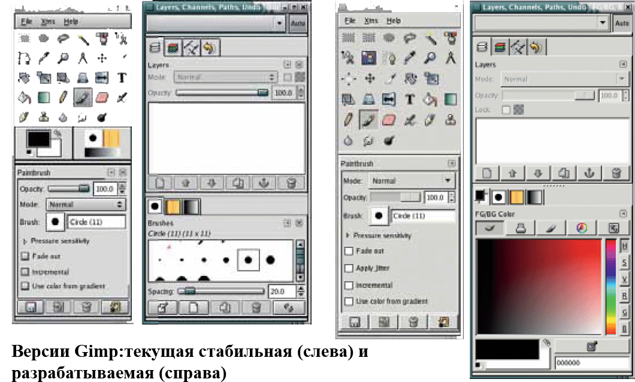This screenshot has height=382, width=635.
Task: Switch to Undo history tab in right dialog
Action: [x=536, y=47]
